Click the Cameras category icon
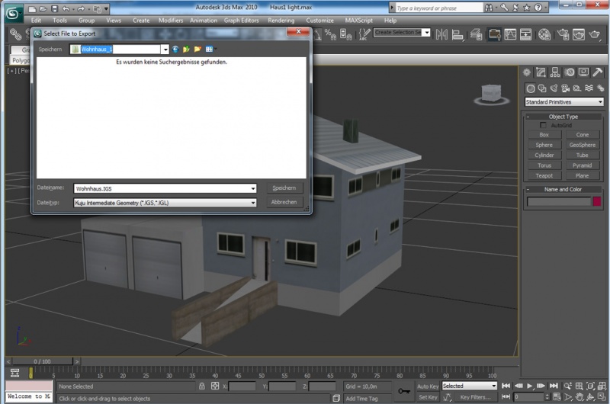The width and height of the screenshot is (610, 404). tap(565, 88)
